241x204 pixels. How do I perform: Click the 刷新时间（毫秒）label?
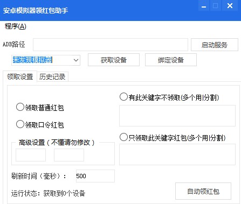[39, 176]
